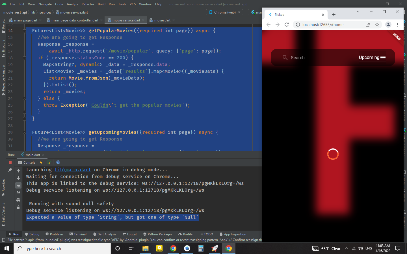Image resolution: width=407 pixels, height=254 pixels.
Task: Click the Flutter Hot Restart green icon
Action: [x=49, y=162]
